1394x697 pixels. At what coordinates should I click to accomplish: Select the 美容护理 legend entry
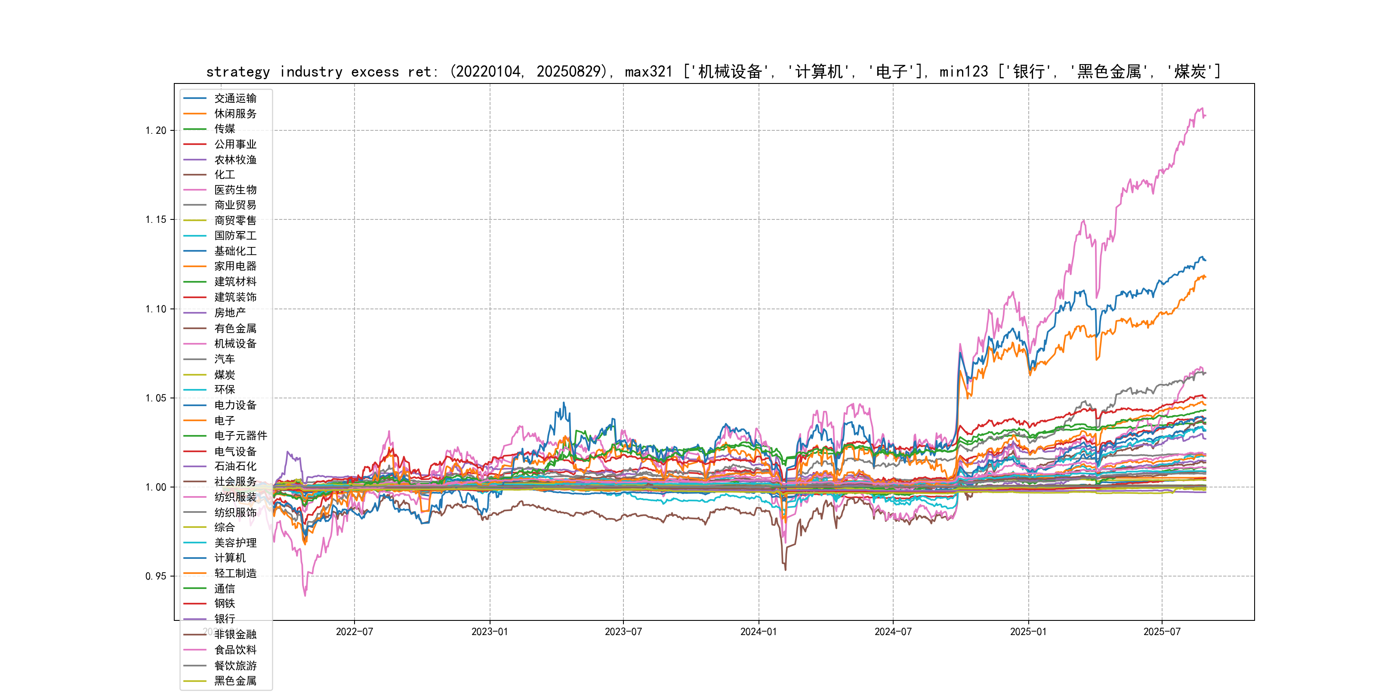(x=235, y=543)
